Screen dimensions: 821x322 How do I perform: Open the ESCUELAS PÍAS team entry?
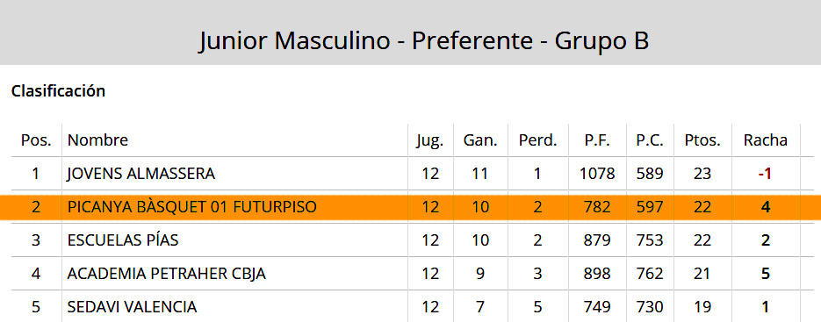tap(123, 240)
